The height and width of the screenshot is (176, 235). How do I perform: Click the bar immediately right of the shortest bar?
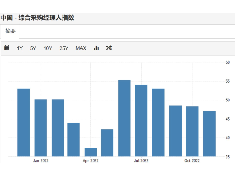[x=107, y=143]
